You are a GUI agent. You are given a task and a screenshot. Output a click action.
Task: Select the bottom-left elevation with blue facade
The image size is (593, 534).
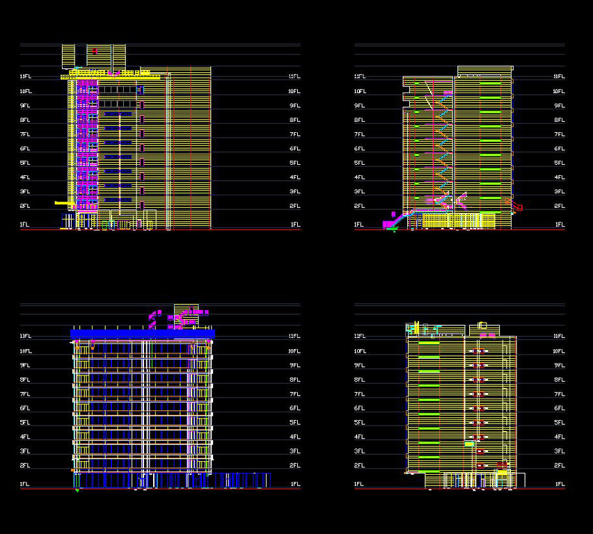pos(171,397)
